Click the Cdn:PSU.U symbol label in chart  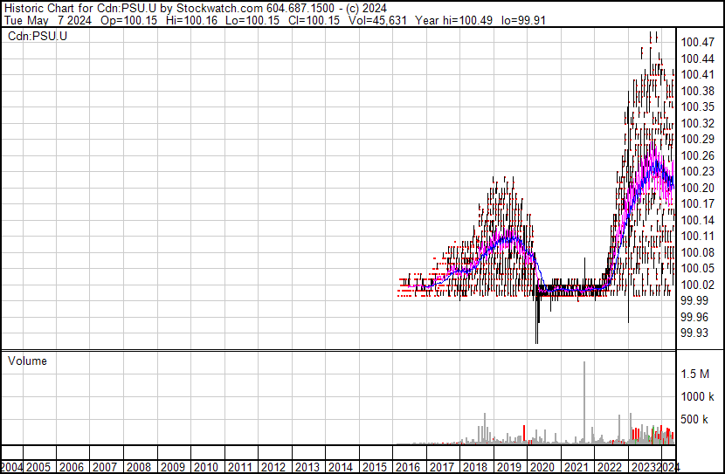point(38,36)
